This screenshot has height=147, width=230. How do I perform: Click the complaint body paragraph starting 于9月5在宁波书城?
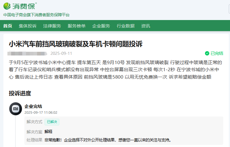click(x=115, y=70)
